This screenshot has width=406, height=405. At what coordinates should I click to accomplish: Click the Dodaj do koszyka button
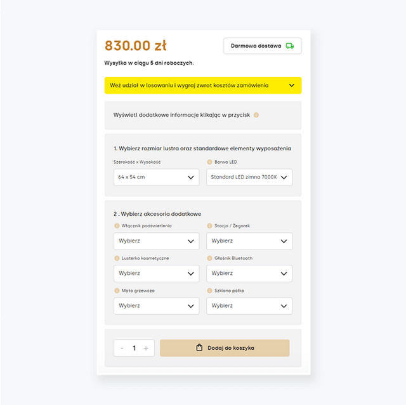coord(225,348)
